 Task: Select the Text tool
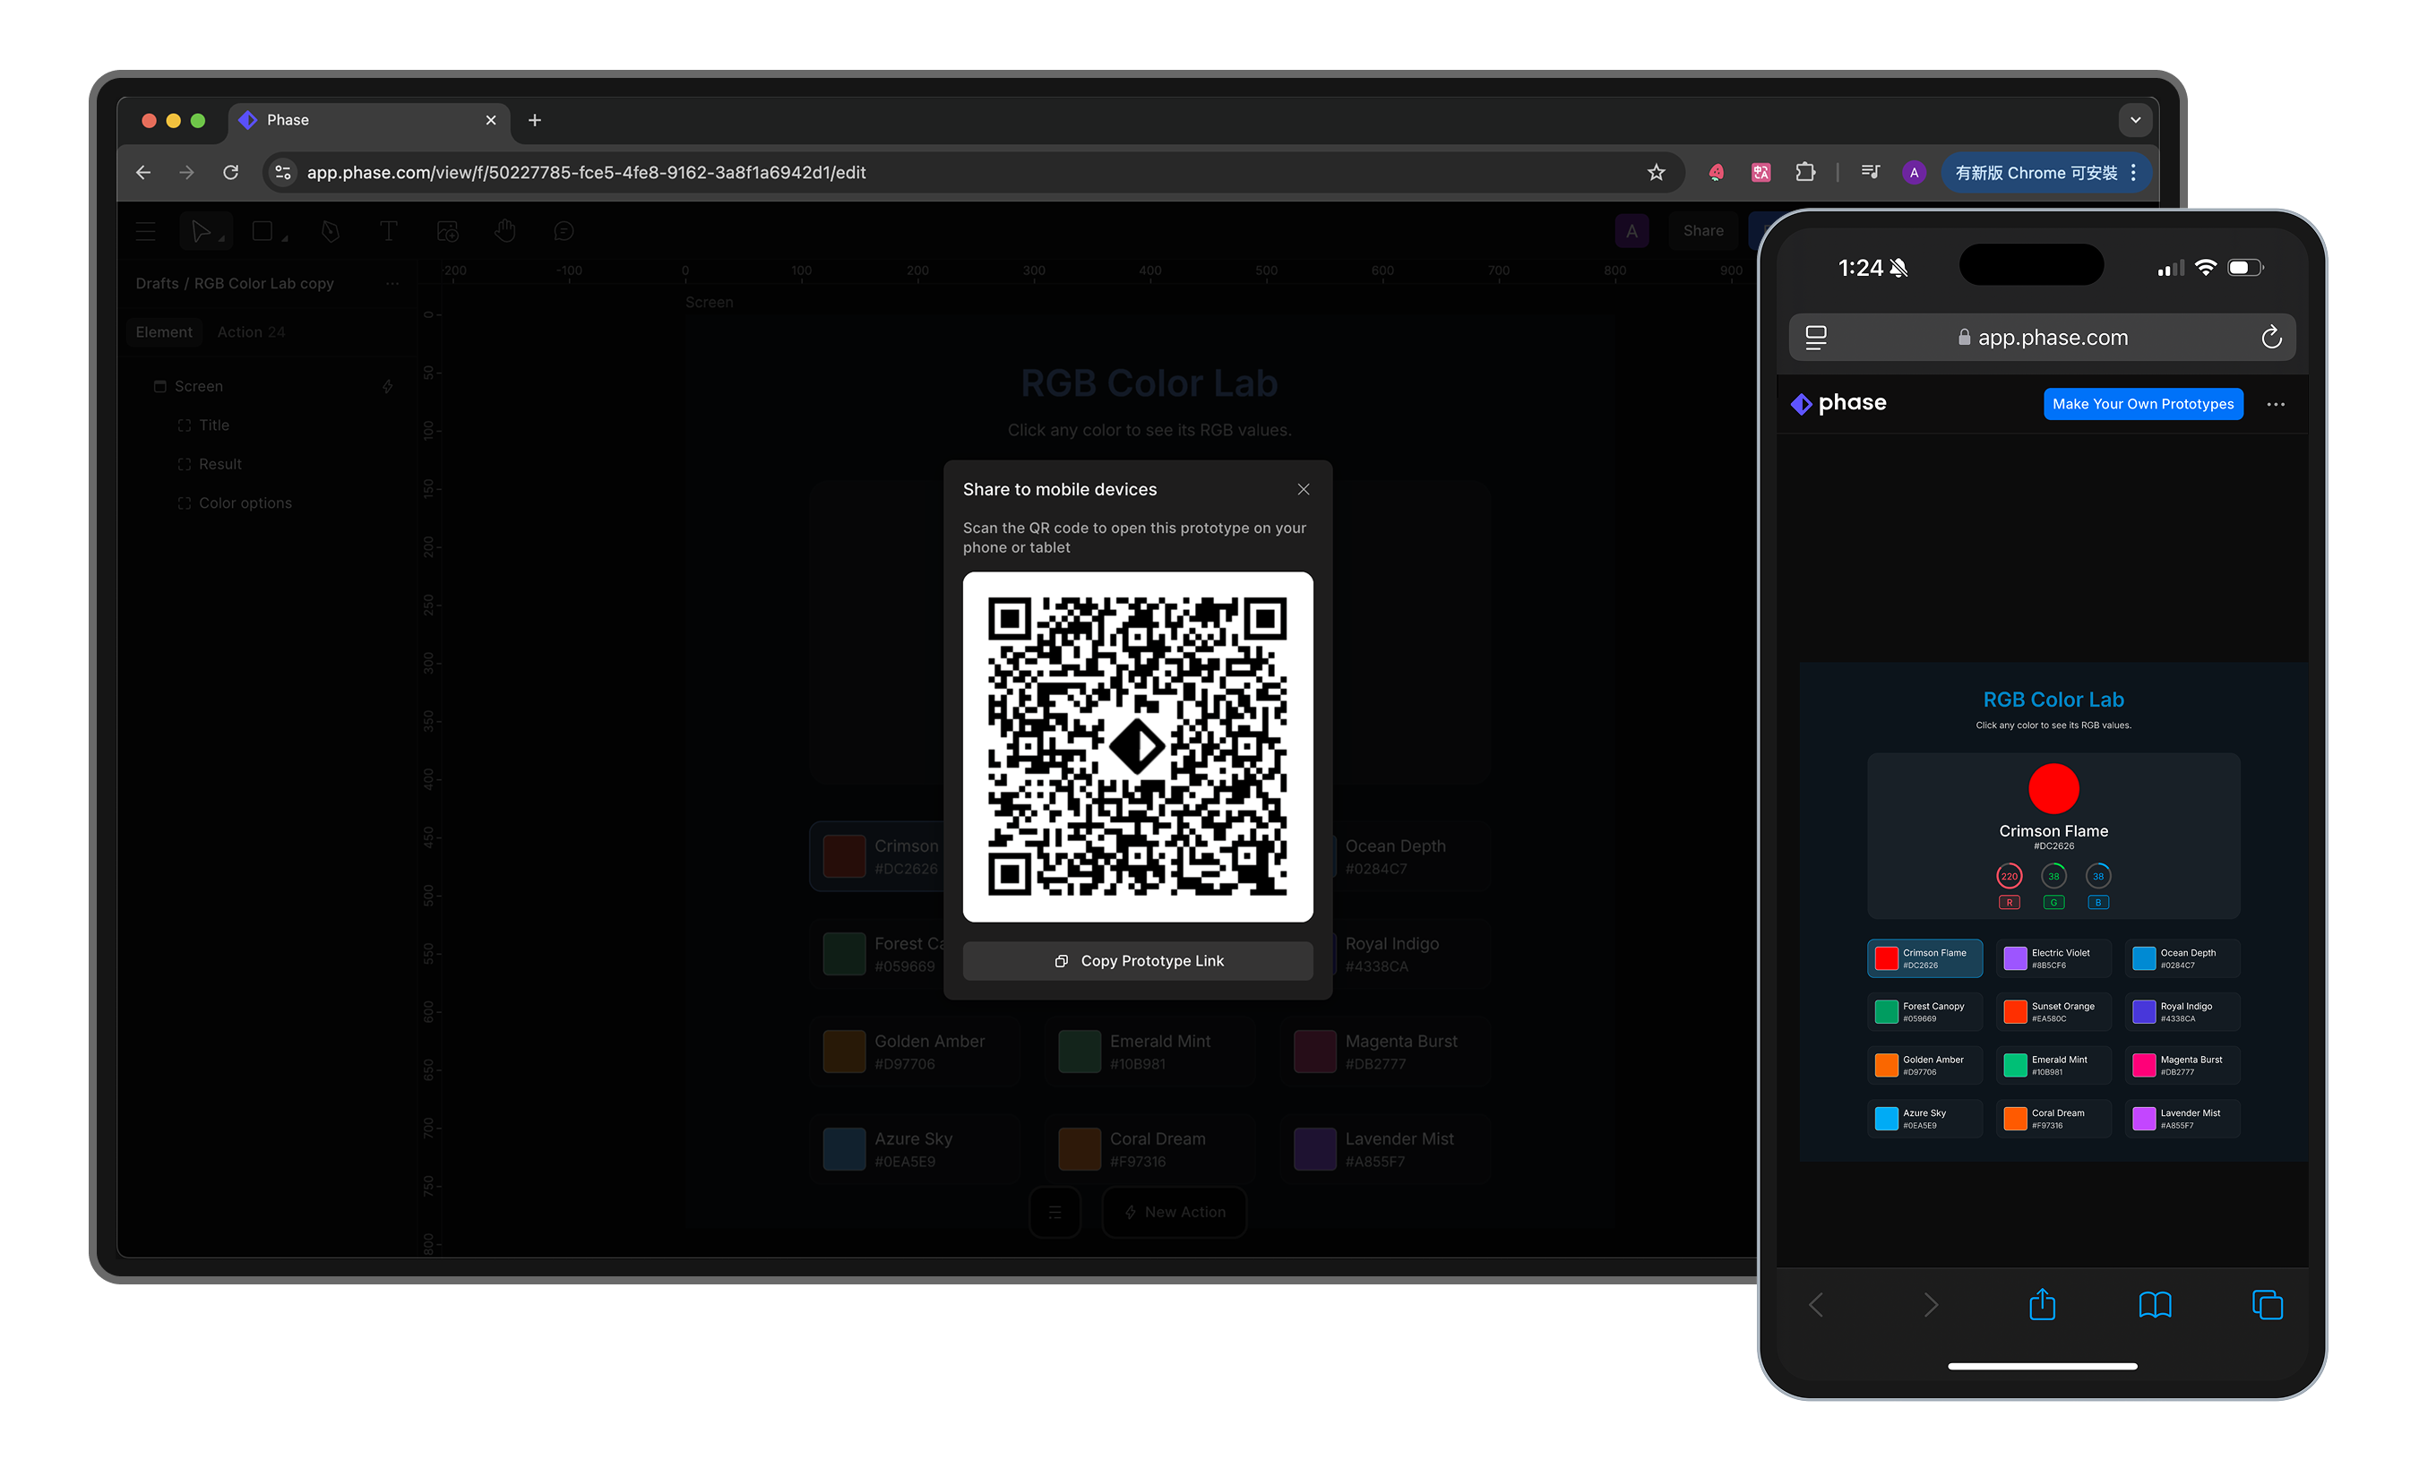(x=389, y=232)
